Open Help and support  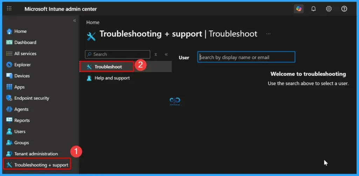tap(112, 78)
